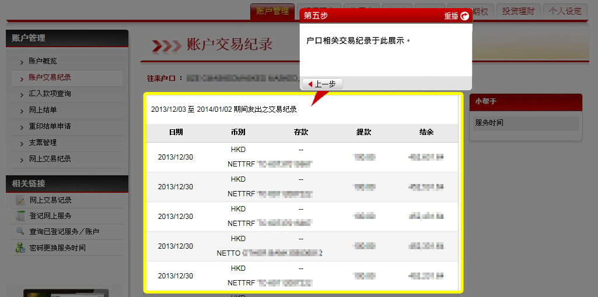Click the register icon beside 登记网上服务
Screen dimensions: 598x297
[x=20, y=216]
